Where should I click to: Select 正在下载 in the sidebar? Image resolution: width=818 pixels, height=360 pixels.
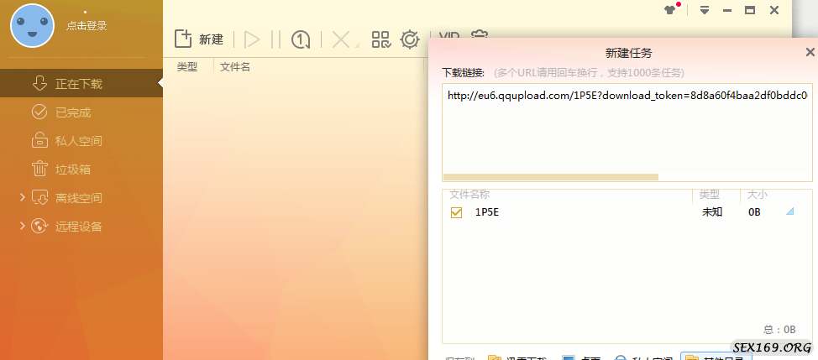pos(78,84)
